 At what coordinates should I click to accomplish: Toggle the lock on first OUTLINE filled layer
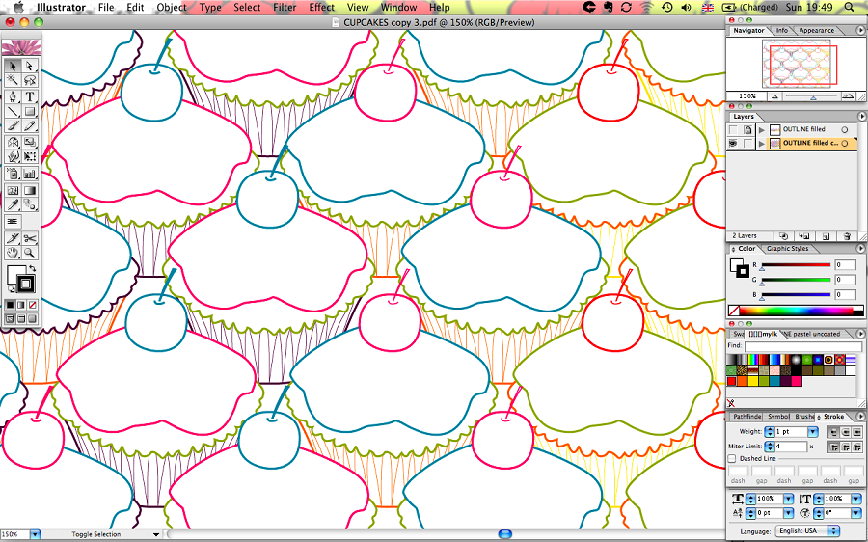pos(746,129)
